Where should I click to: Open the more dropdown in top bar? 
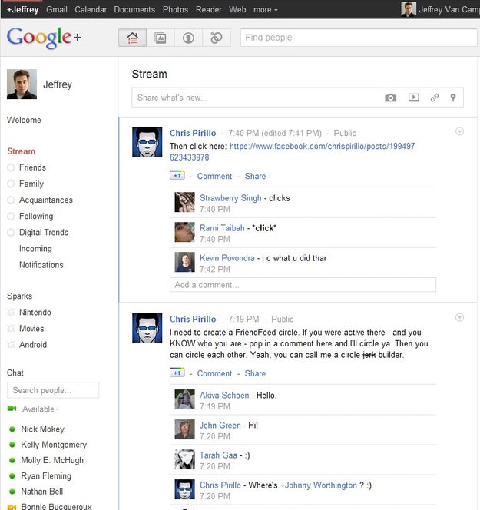(266, 10)
